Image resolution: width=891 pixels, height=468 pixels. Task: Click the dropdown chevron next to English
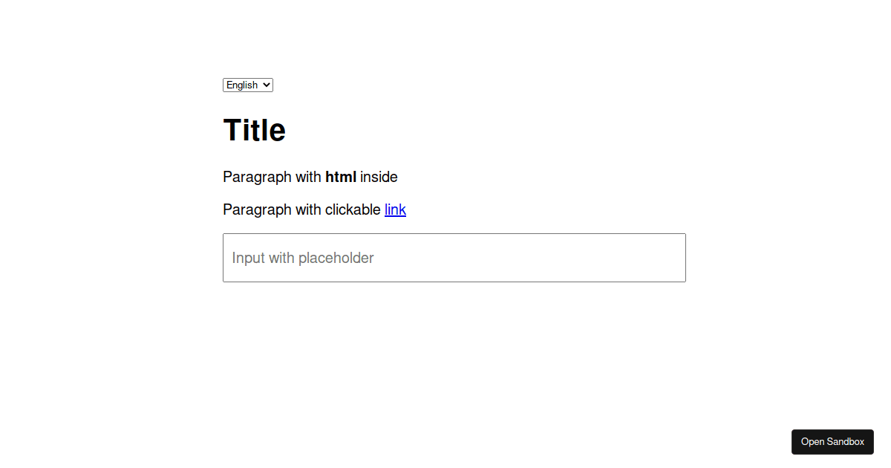(x=267, y=85)
